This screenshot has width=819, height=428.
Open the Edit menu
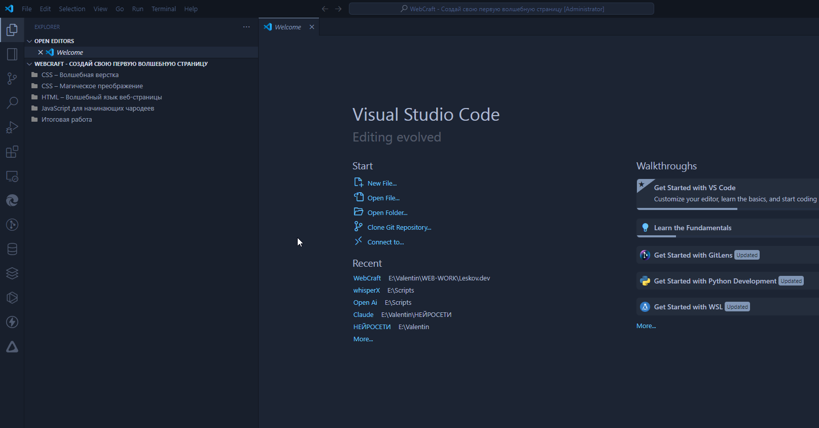45,9
